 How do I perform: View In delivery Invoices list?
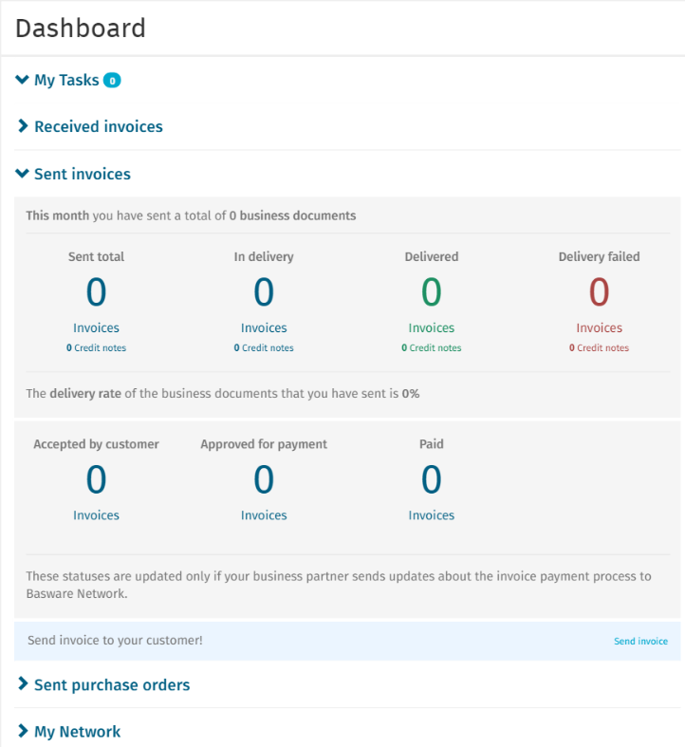click(x=264, y=328)
